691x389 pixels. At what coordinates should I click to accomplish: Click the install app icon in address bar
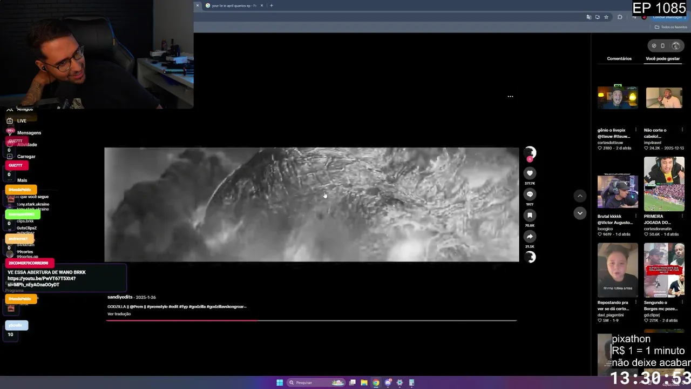tap(597, 17)
